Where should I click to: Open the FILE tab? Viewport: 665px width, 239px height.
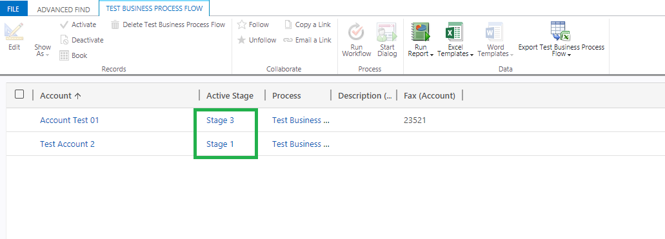(x=14, y=8)
